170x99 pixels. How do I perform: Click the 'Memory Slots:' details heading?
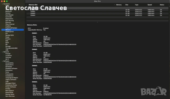point(32,25)
